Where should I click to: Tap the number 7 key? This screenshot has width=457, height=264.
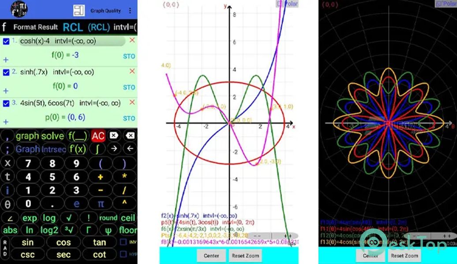(28, 163)
